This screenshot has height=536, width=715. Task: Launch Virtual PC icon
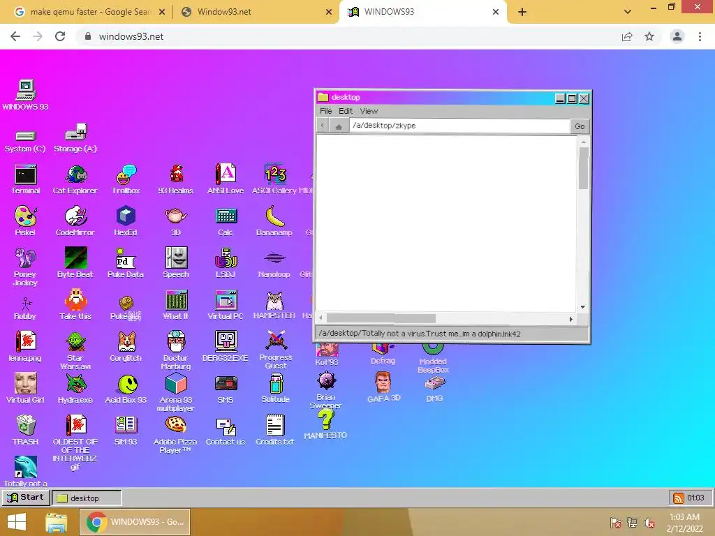[226, 304]
